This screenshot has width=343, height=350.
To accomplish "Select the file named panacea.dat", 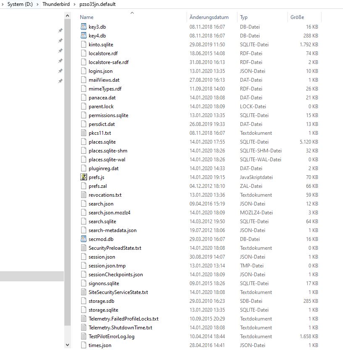I will [102, 98].
